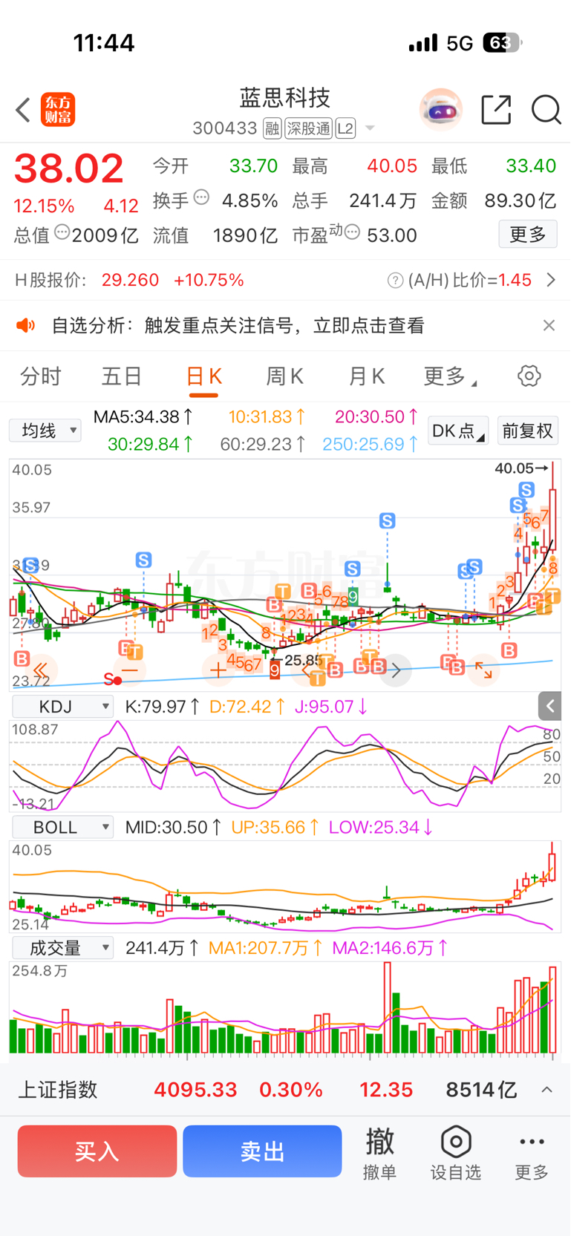
Task: Move chart right with right arrow icon
Action: pos(396,670)
